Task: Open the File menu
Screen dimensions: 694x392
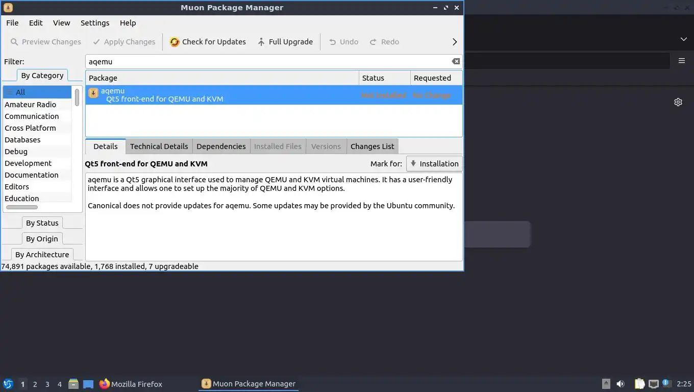Action: (12, 23)
